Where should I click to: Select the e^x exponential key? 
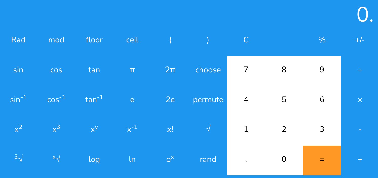click(170, 159)
